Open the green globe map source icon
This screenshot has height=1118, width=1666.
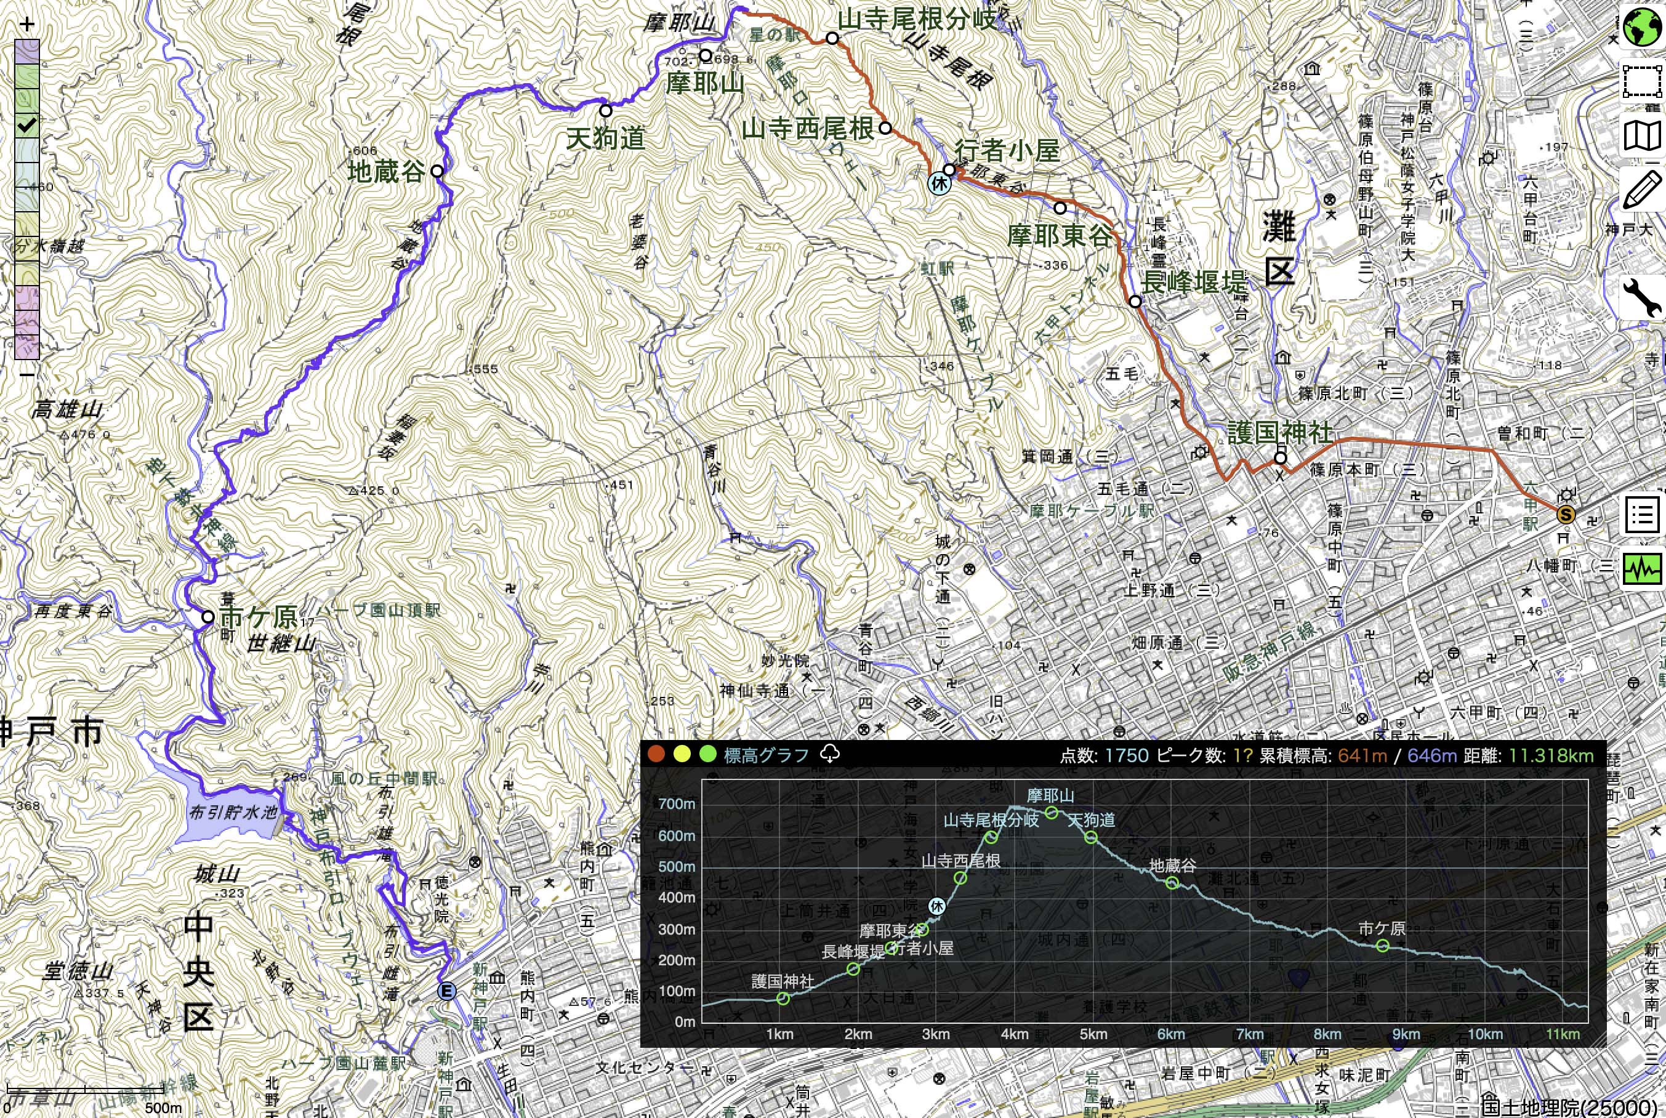coord(1643,27)
